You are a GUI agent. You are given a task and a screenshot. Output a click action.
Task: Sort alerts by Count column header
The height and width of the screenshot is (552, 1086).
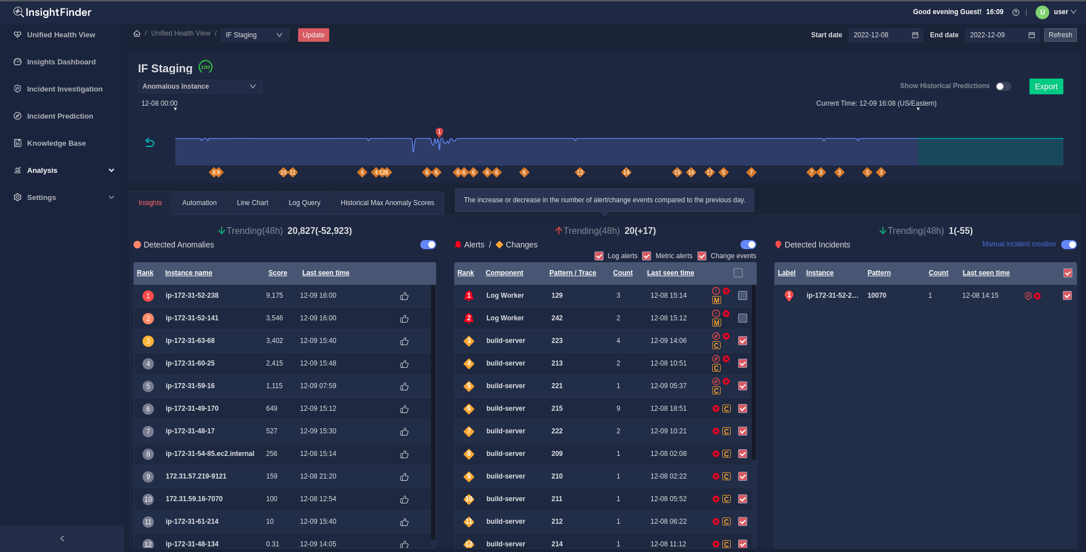623,273
